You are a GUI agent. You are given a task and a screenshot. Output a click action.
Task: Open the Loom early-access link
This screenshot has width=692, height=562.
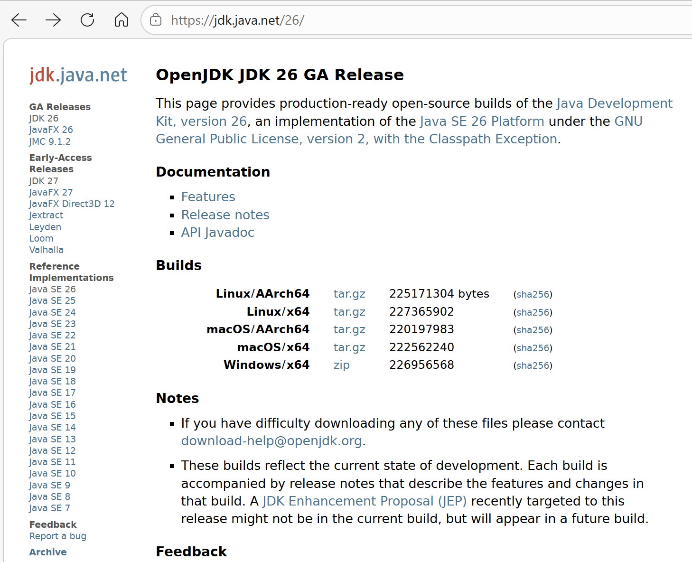[x=41, y=238]
